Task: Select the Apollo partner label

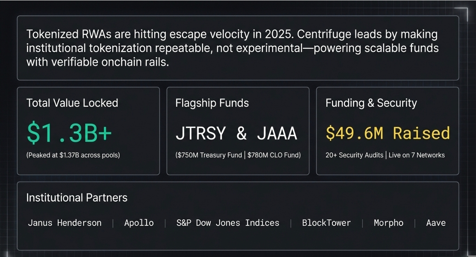Action: coord(139,223)
